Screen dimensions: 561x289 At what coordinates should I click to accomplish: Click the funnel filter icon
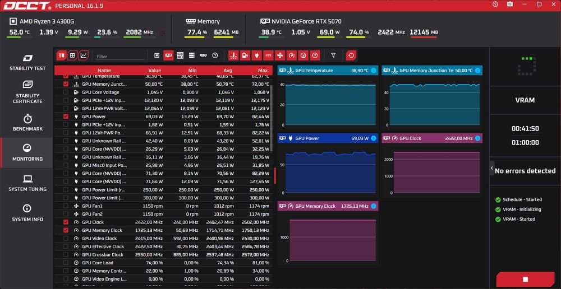pos(333,55)
